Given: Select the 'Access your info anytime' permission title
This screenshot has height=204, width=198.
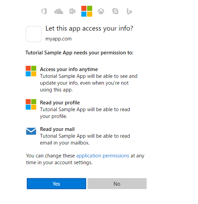Looking at the screenshot, I should tap(69, 69).
